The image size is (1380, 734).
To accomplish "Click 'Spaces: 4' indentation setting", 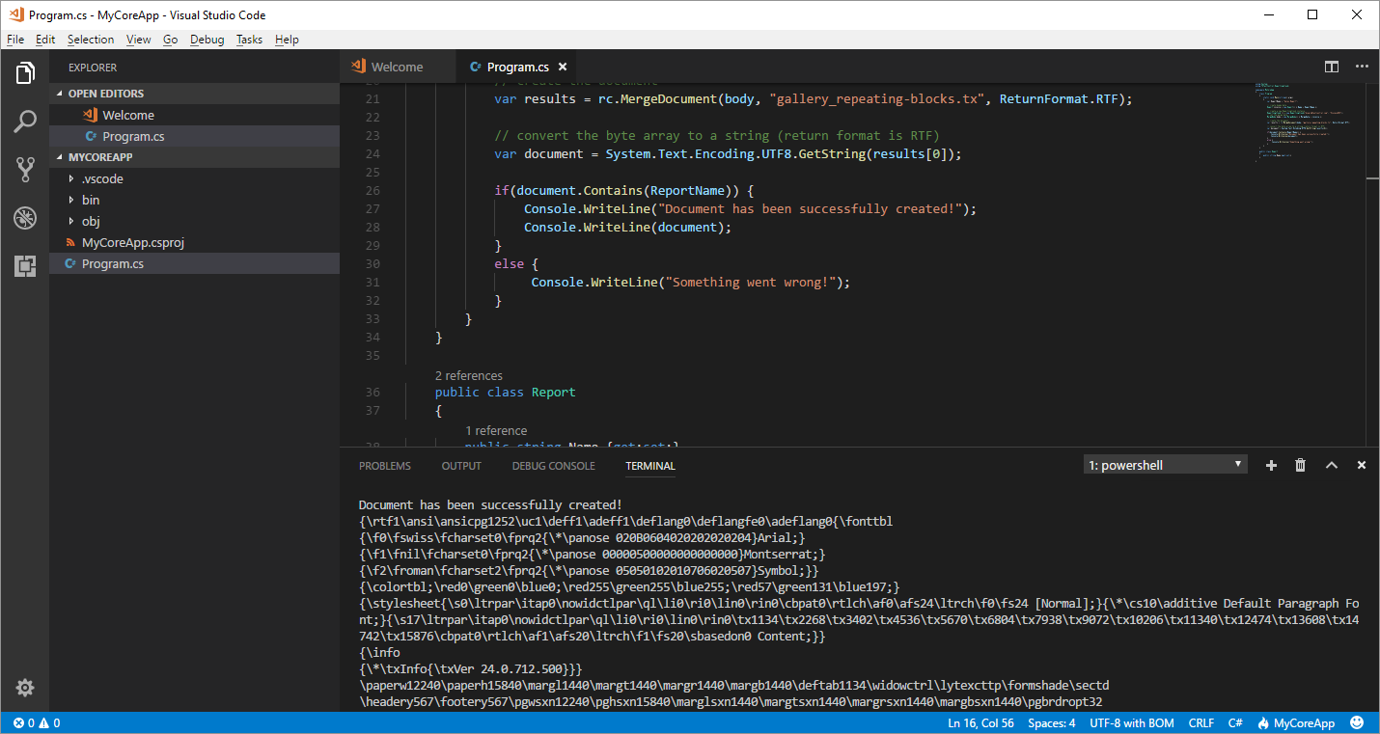I will (x=1051, y=723).
